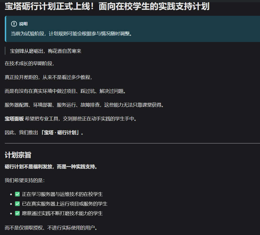
Task: Click the exclamation info icon beside 说明
Action: [14, 24]
